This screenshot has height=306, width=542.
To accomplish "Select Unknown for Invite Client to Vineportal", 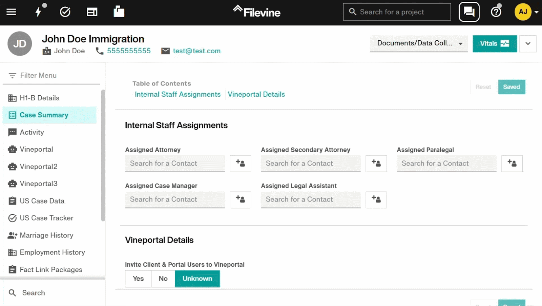I will coord(197,279).
